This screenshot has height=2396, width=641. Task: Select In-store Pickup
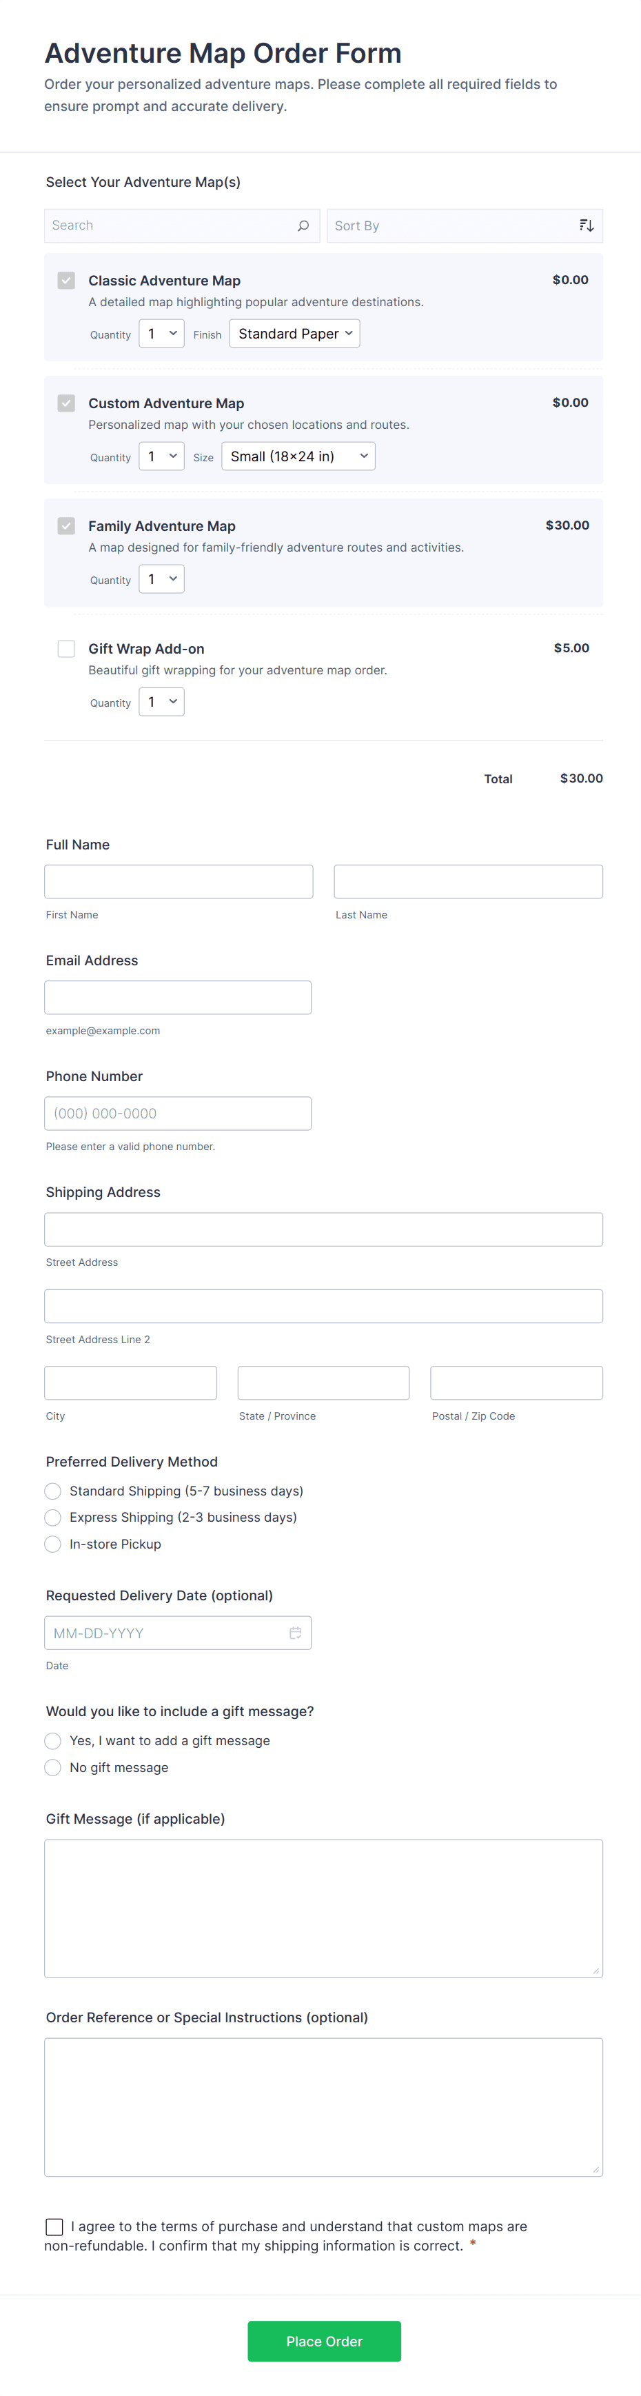(x=52, y=1543)
